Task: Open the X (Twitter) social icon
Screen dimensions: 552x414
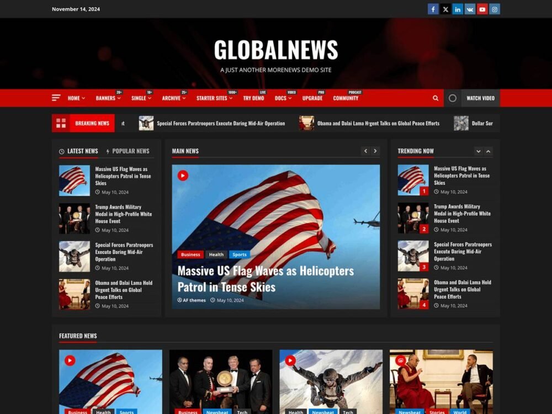Action: [445, 9]
